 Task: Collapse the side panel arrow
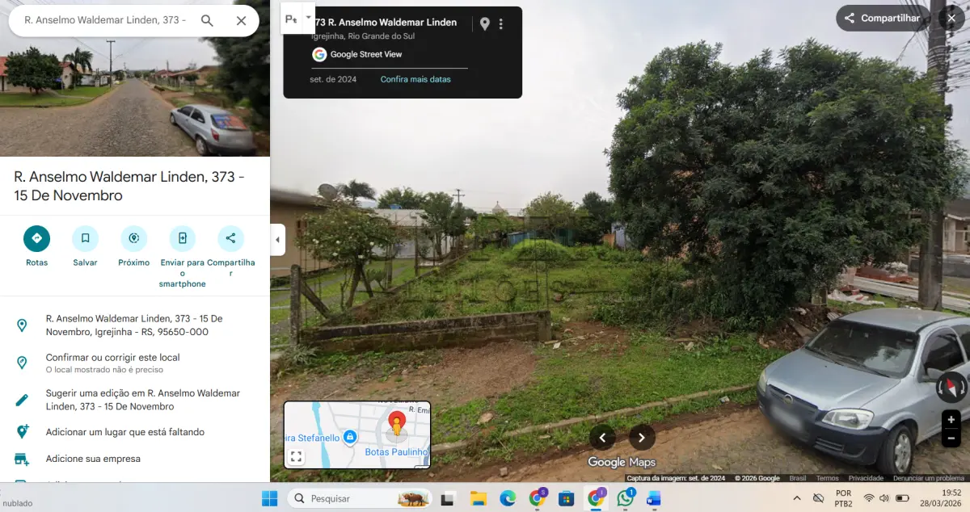(x=277, y=240)
